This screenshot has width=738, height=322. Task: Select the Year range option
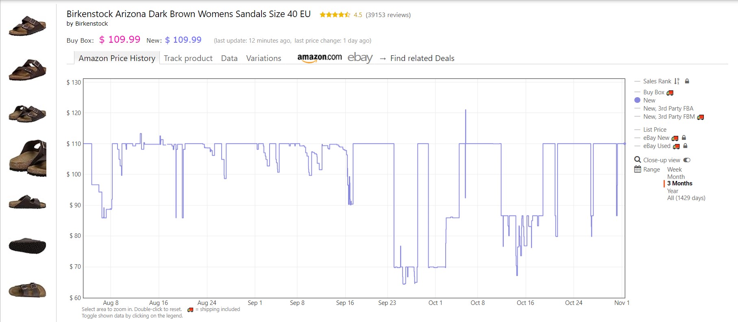tap(673, 191)
